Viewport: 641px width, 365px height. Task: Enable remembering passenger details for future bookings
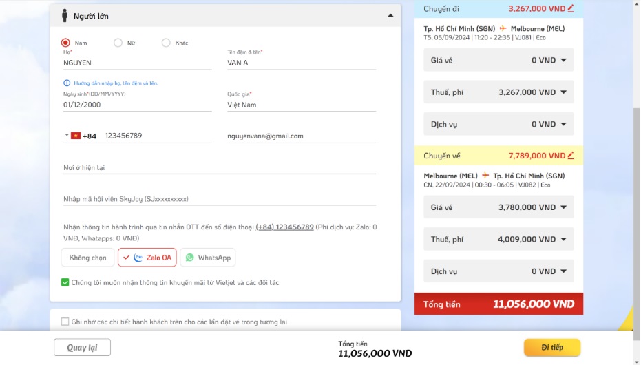[65, 322]
